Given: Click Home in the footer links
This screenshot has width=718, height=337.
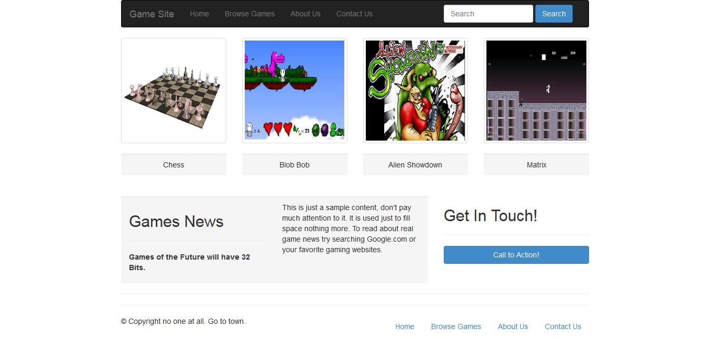Looking at the screenshot, I should point(404,326).
